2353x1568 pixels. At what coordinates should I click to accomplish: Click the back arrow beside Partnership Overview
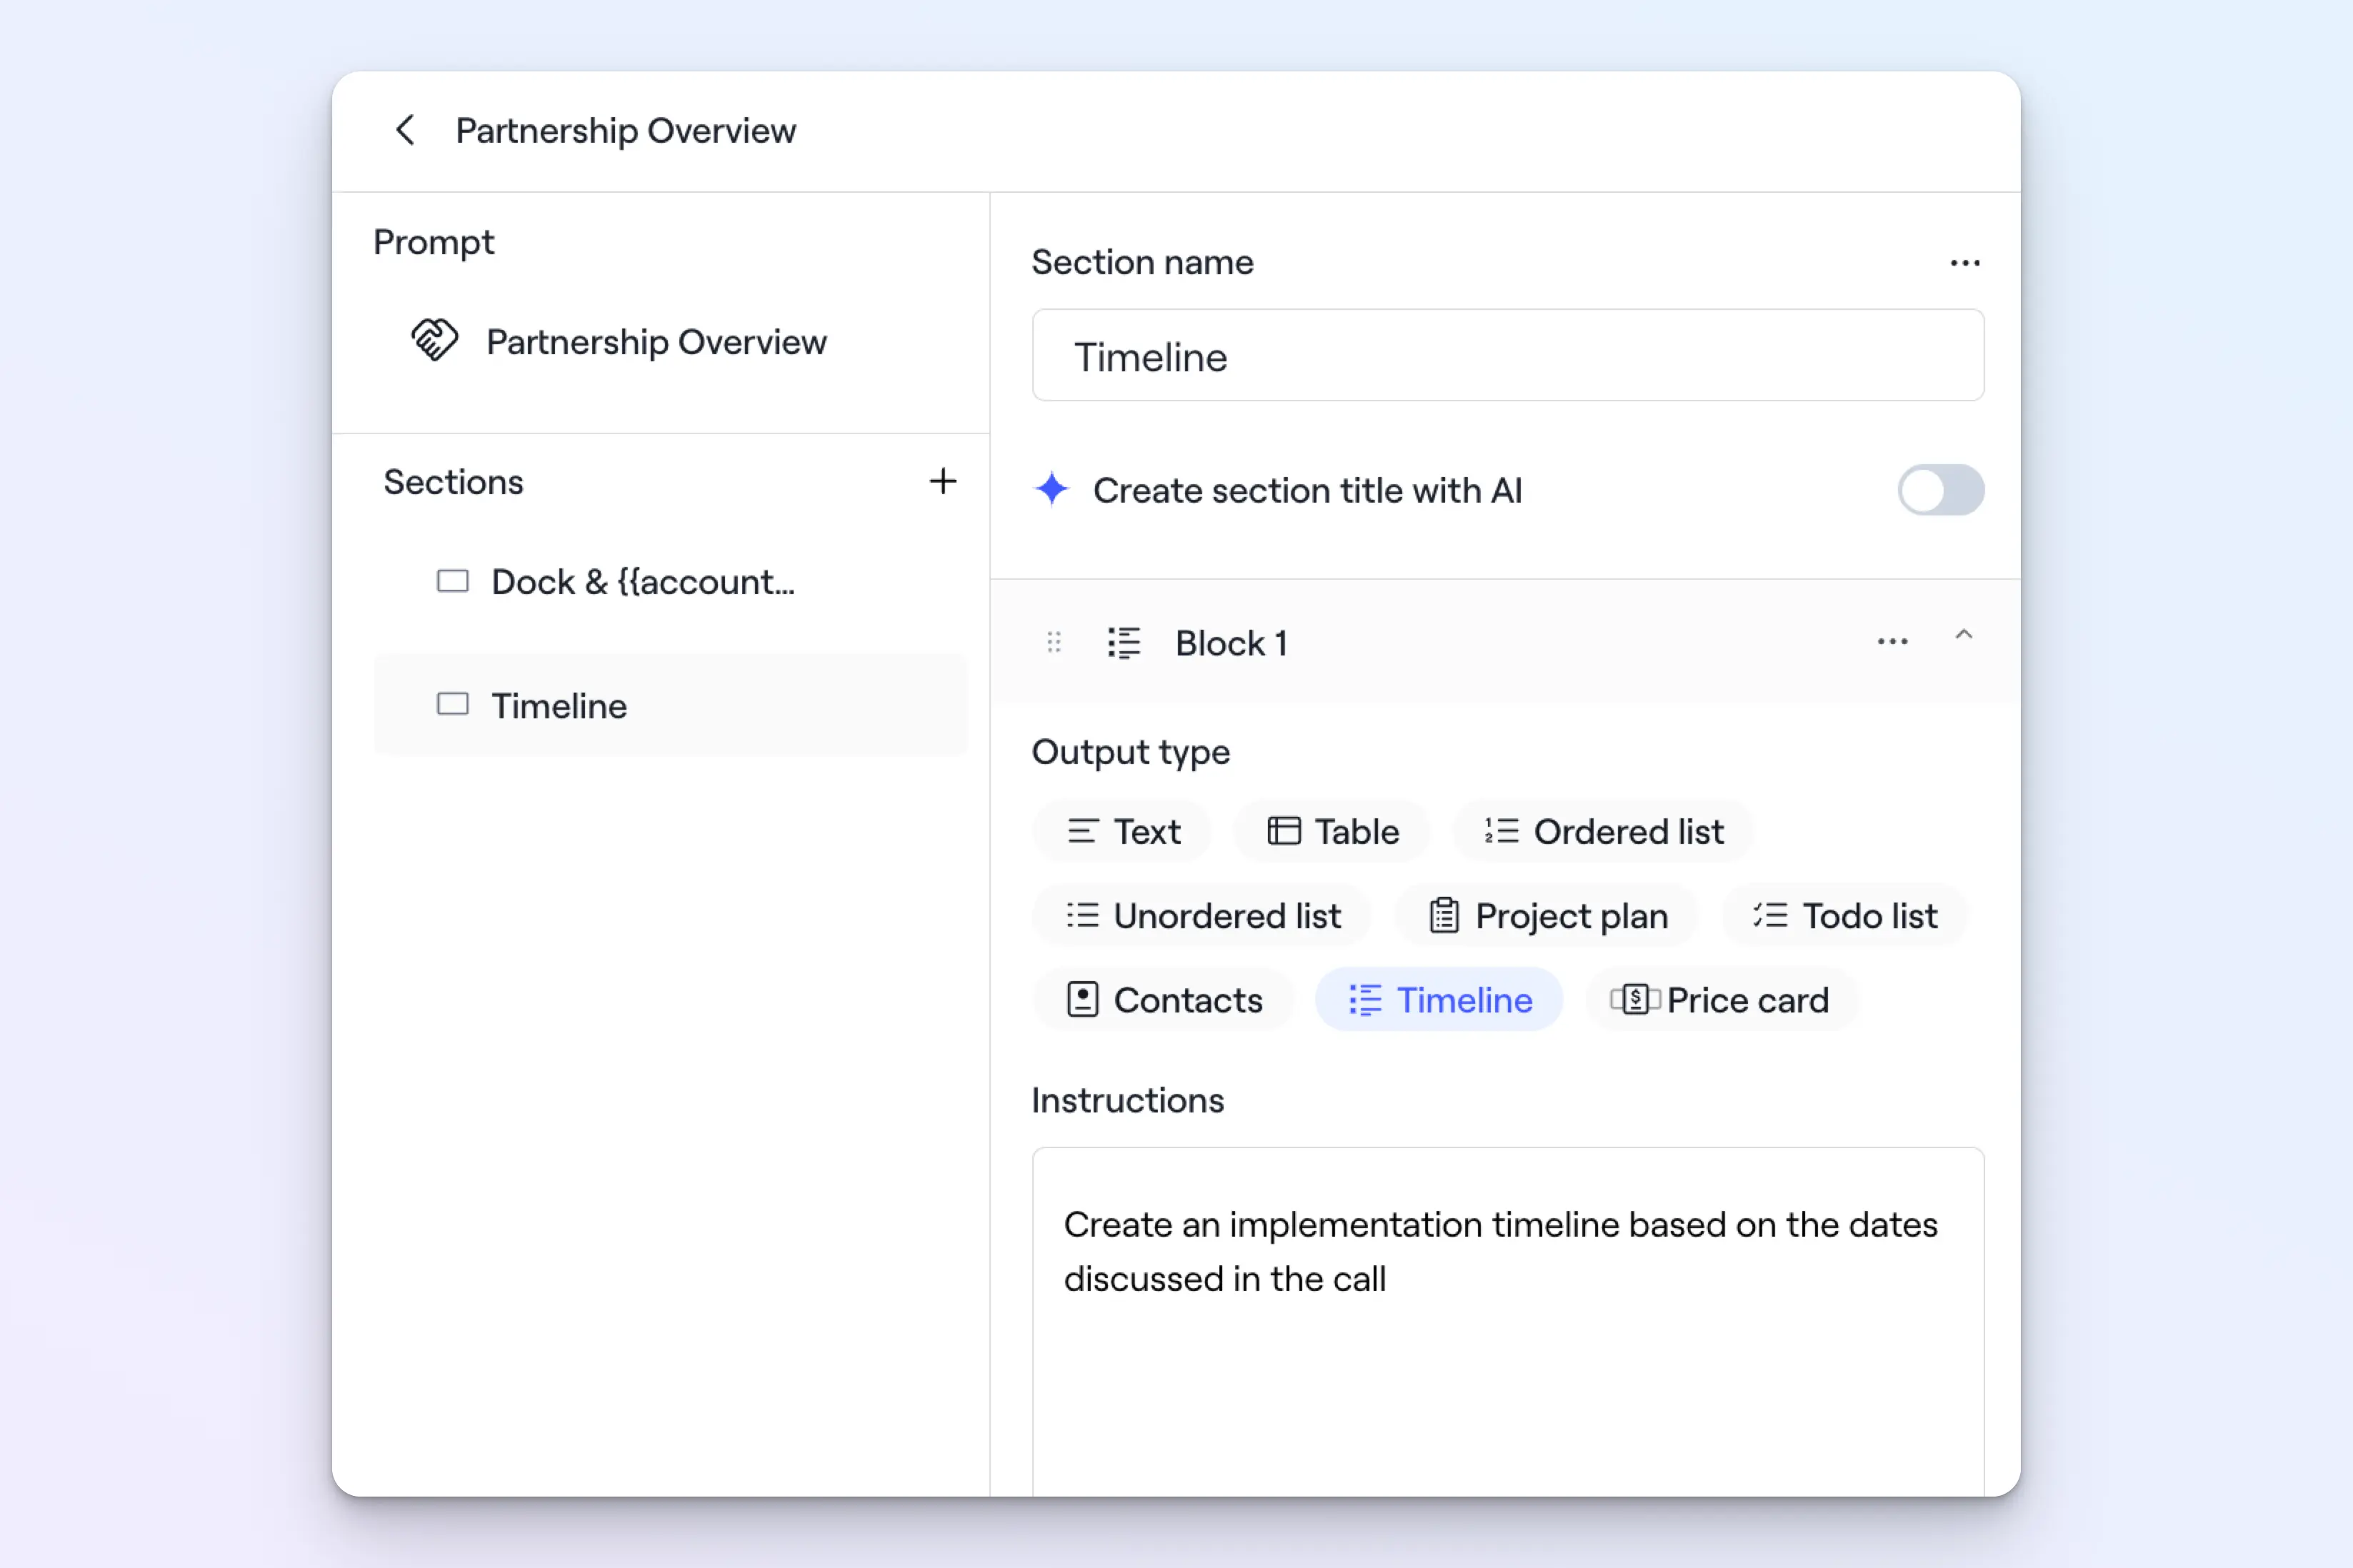click(405, 130)
